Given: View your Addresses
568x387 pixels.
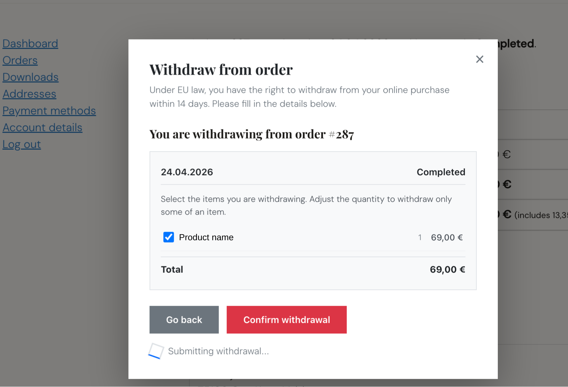Looking at the screenshot, I should tap(29, 94).
